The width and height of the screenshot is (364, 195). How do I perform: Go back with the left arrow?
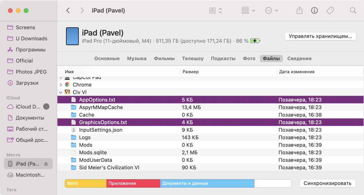68,11
